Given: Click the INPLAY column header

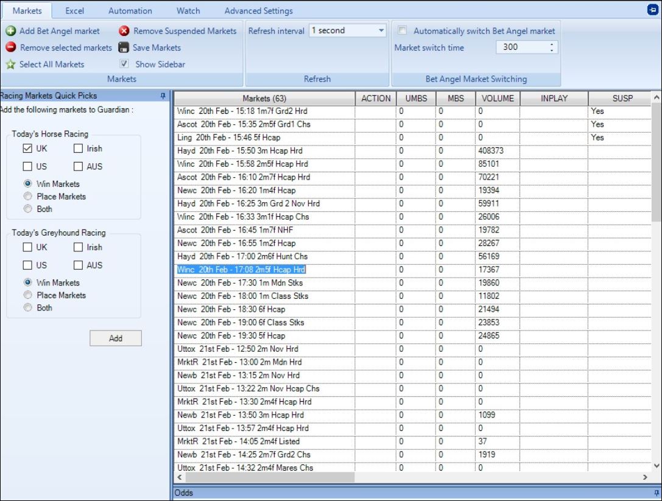Looking at the screenshot, I should pos(554,99).
